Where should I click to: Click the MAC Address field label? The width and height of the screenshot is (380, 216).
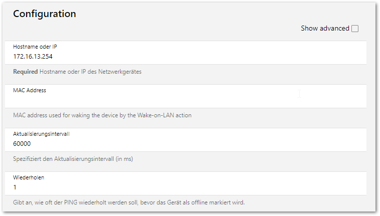(30, 90)
